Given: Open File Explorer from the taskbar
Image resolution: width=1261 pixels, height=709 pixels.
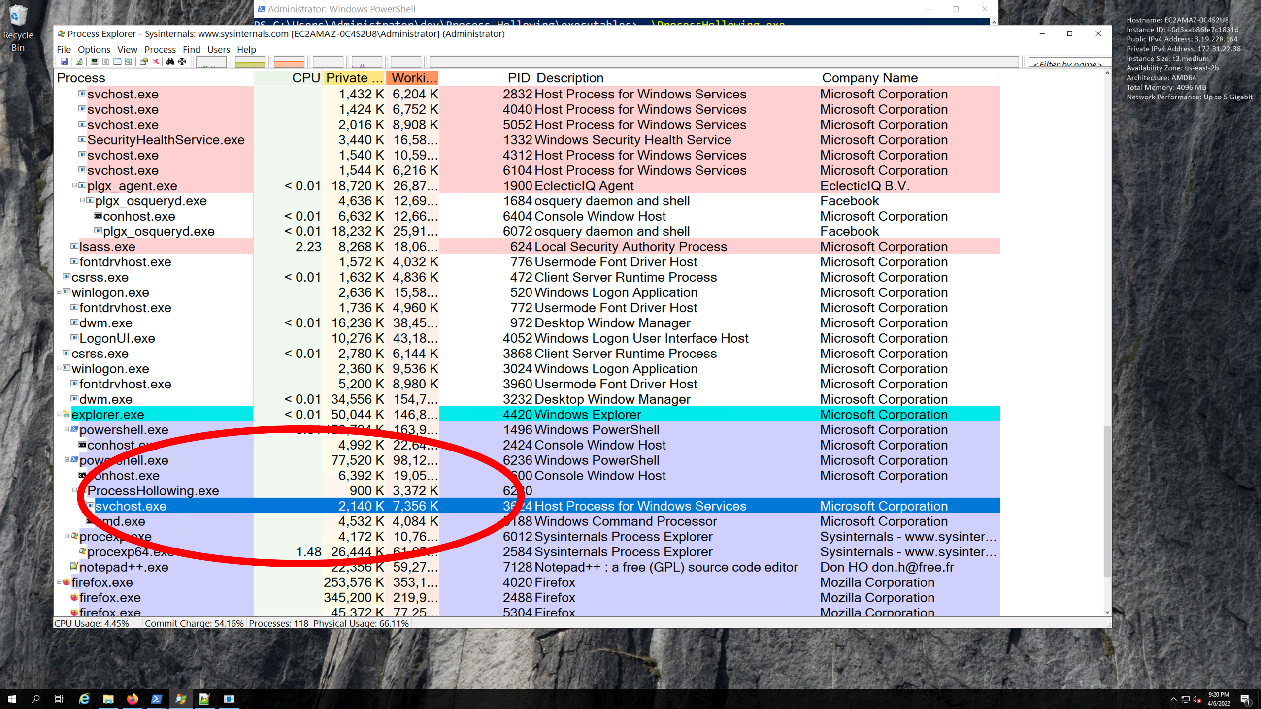Looking at the screenshot, I should 108,699.
